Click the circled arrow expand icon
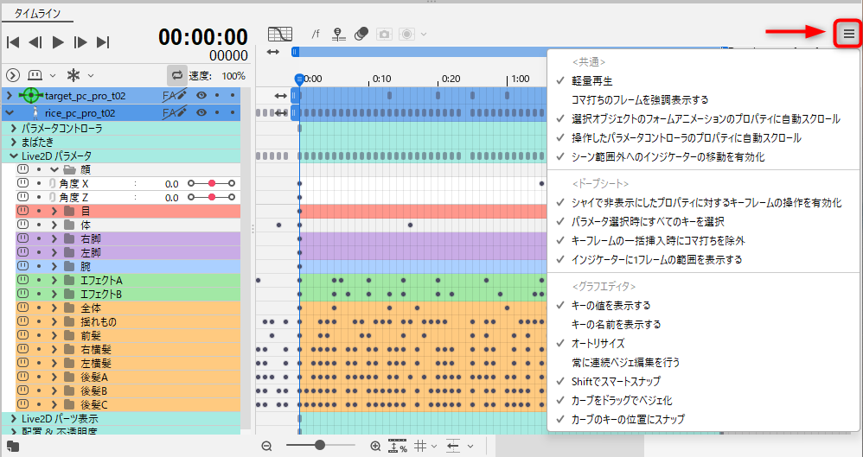 [13, 75]
